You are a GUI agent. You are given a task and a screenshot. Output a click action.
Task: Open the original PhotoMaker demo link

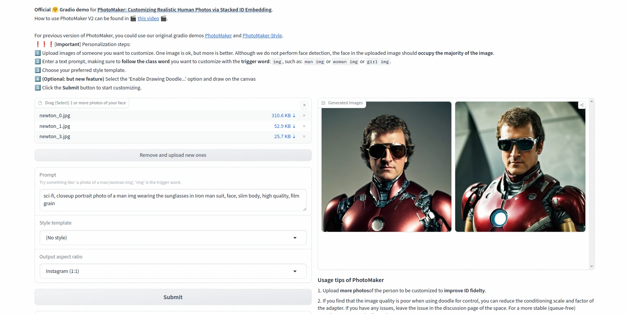pos(218,36)
